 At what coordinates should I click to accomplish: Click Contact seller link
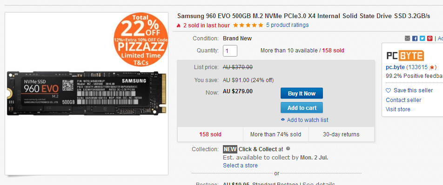tap(403, 100)
